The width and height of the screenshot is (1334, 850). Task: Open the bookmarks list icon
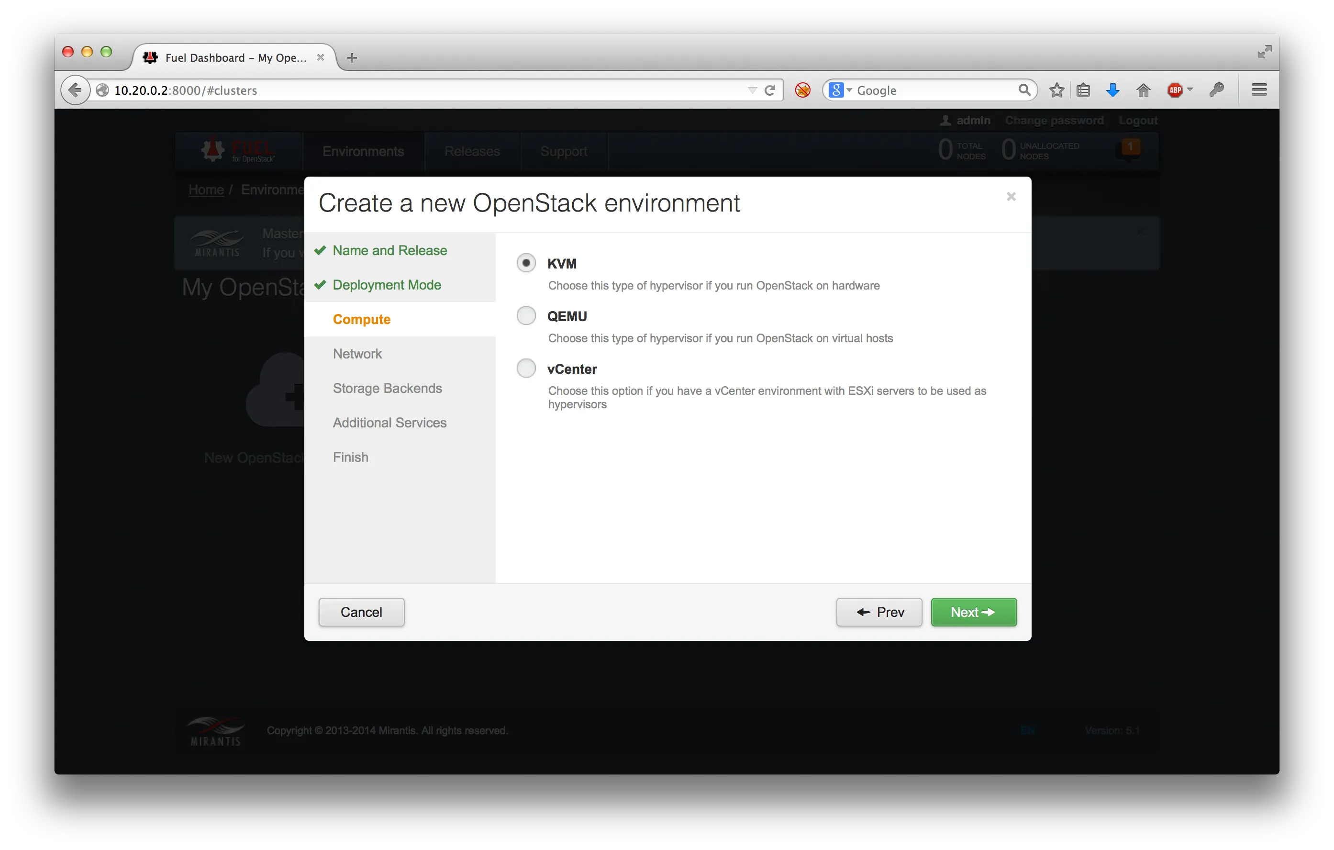pos(1083,90)
